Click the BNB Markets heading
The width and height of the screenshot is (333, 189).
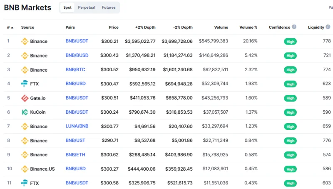pyautogui.click(x=27, y=7)
